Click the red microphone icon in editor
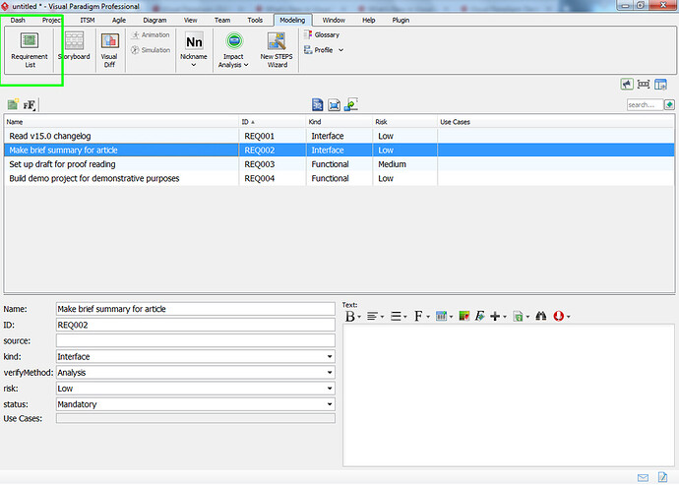 point(561,317)
